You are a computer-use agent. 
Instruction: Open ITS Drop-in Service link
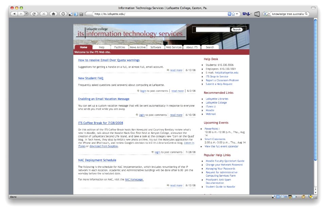pos(217,76)
